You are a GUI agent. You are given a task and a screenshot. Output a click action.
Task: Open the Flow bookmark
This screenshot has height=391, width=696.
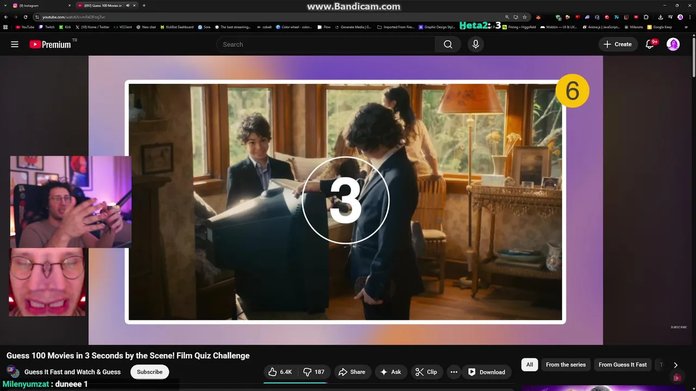click(324, 27)
